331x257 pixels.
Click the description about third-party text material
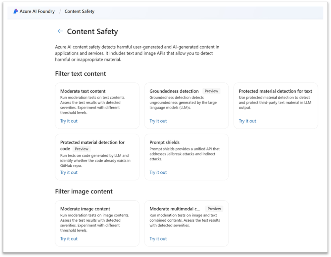(x=275, y=103)
